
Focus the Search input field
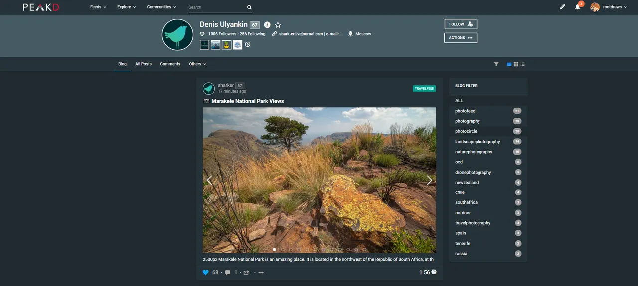tap(217, 7)
